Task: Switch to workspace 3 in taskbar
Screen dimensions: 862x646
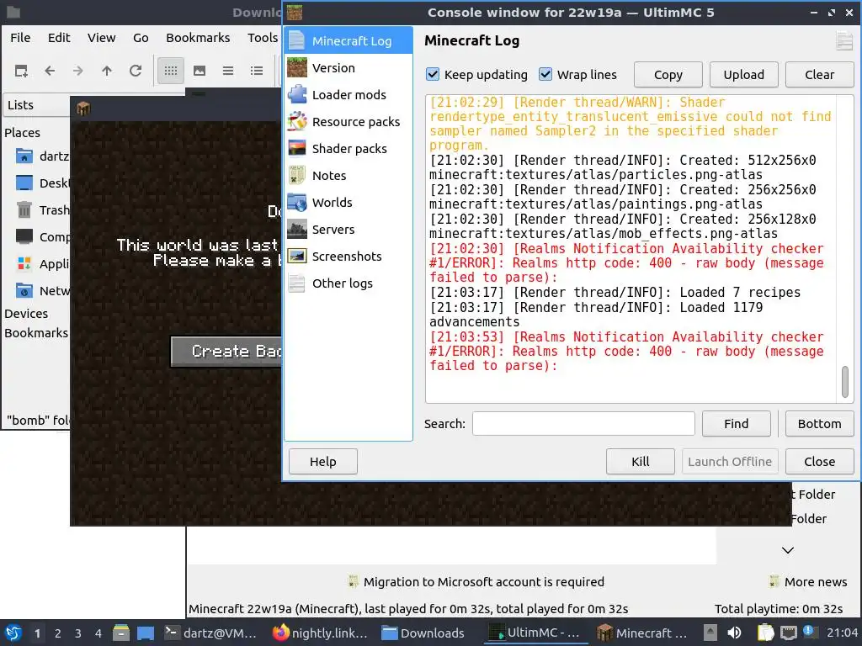Action: point(78,633)
